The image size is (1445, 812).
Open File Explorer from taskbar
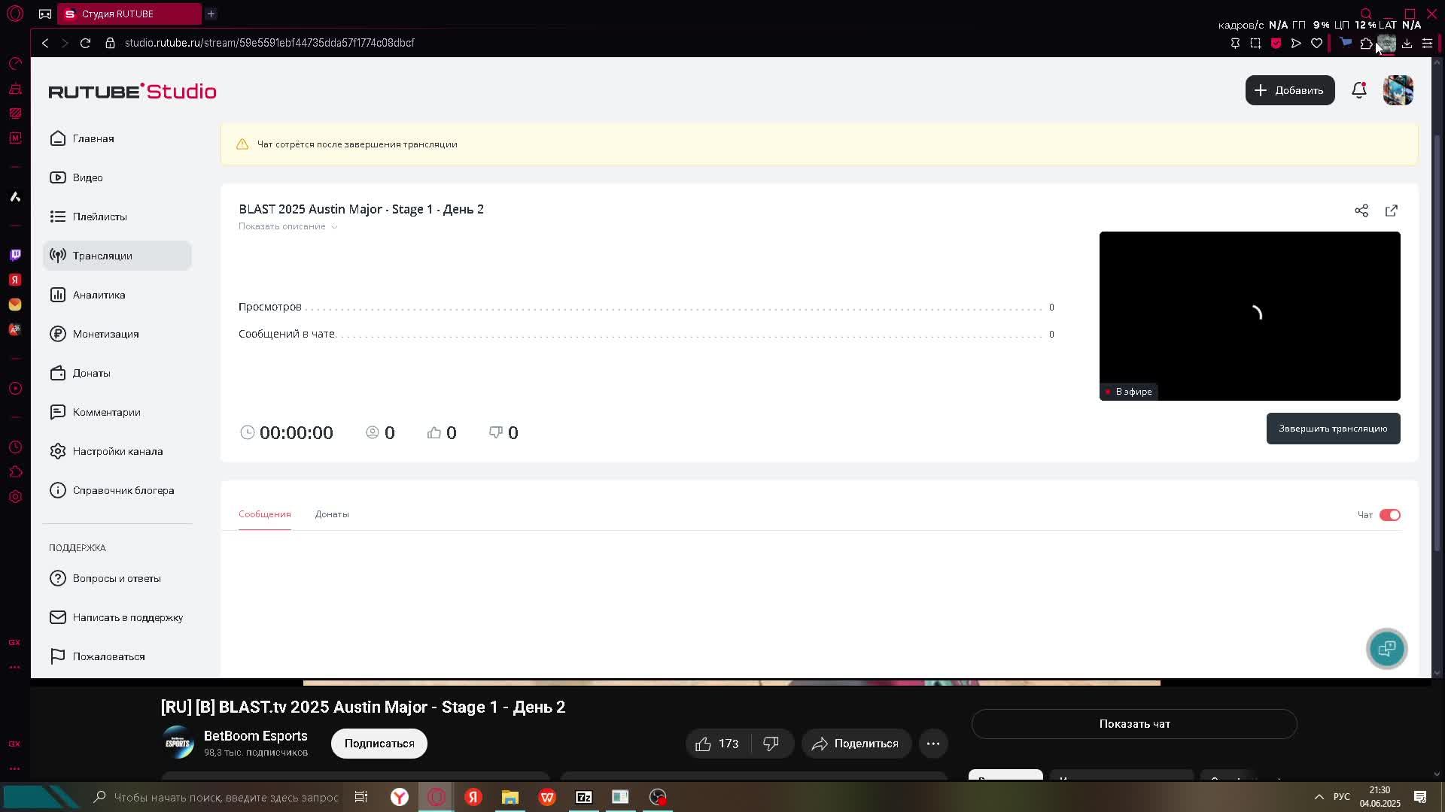pos(510,797)
